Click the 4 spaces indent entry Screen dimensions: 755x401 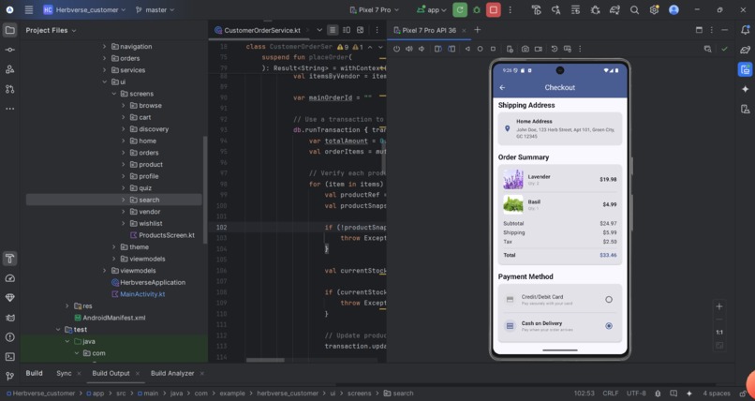pos(716,394)
